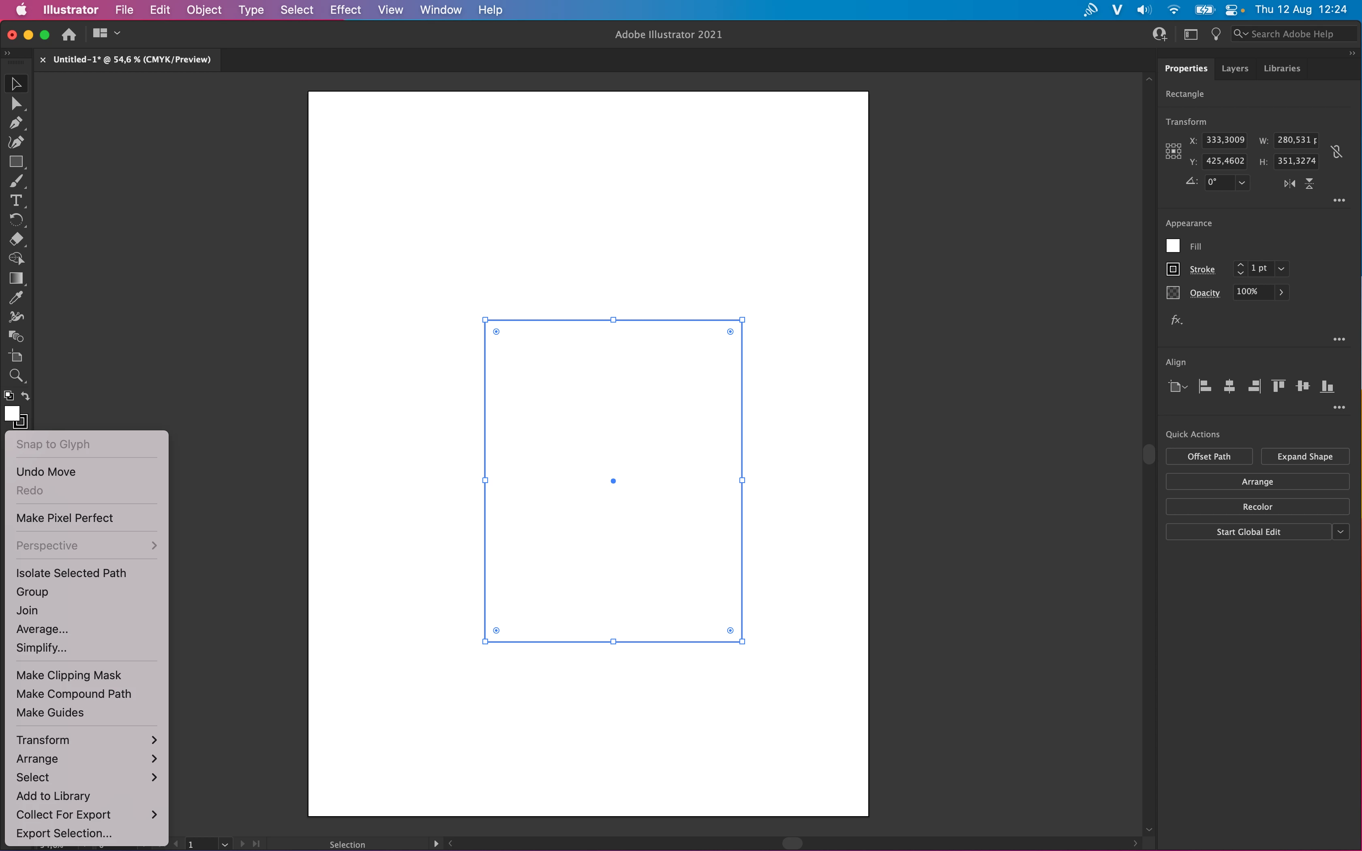This screenshot has width=1362, height=851.
Task: Choose the Eyedropper tool
Action: point(16,297)
